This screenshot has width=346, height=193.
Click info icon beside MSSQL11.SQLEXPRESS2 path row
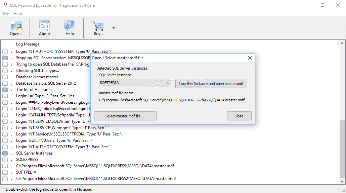point(5,179)
